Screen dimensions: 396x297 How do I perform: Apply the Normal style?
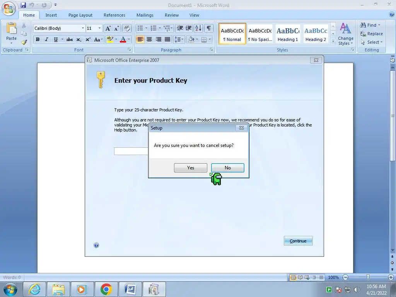point(232,34)
